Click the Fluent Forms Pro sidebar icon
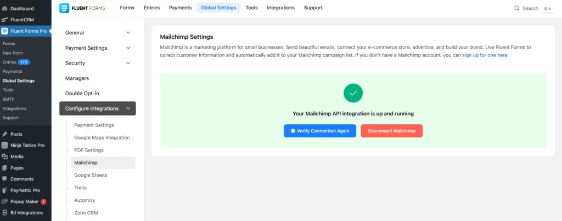 point(4,31)
